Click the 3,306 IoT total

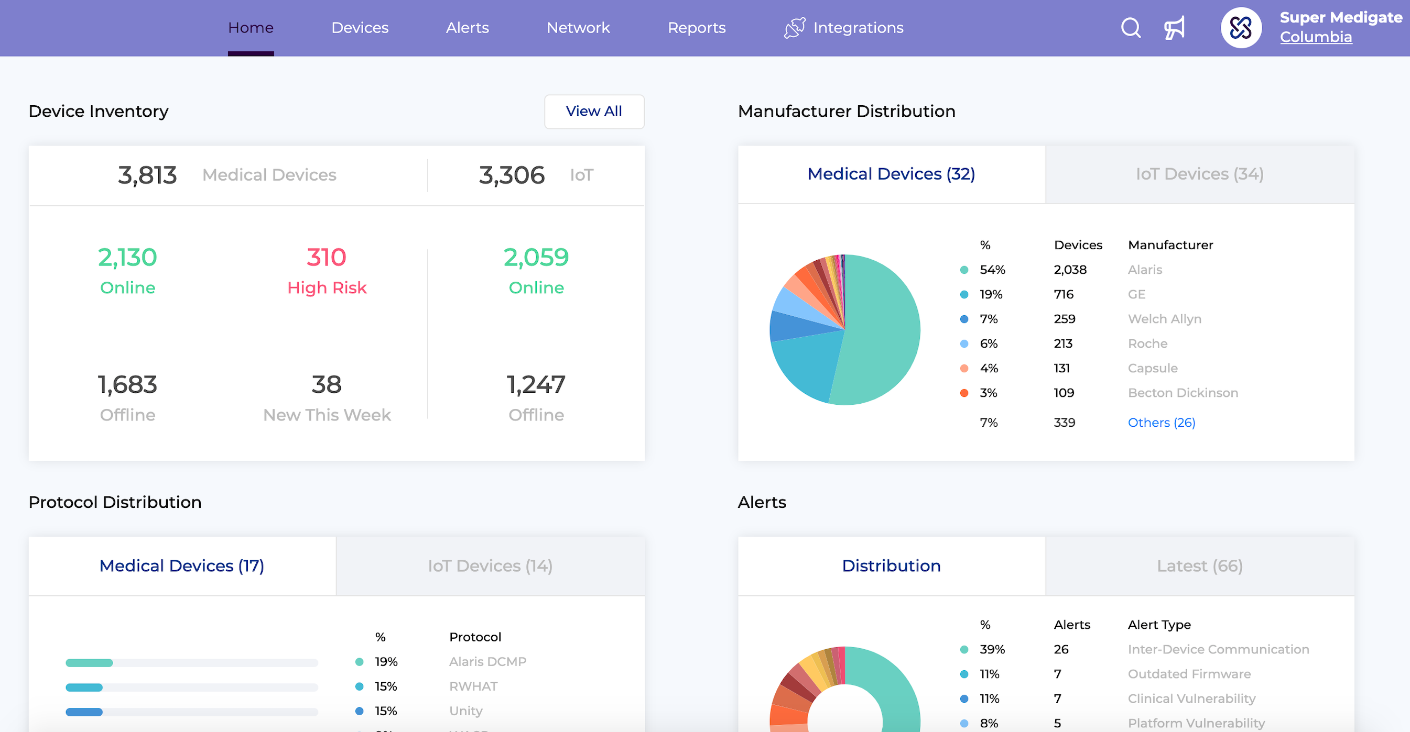(x=512, y=175)
